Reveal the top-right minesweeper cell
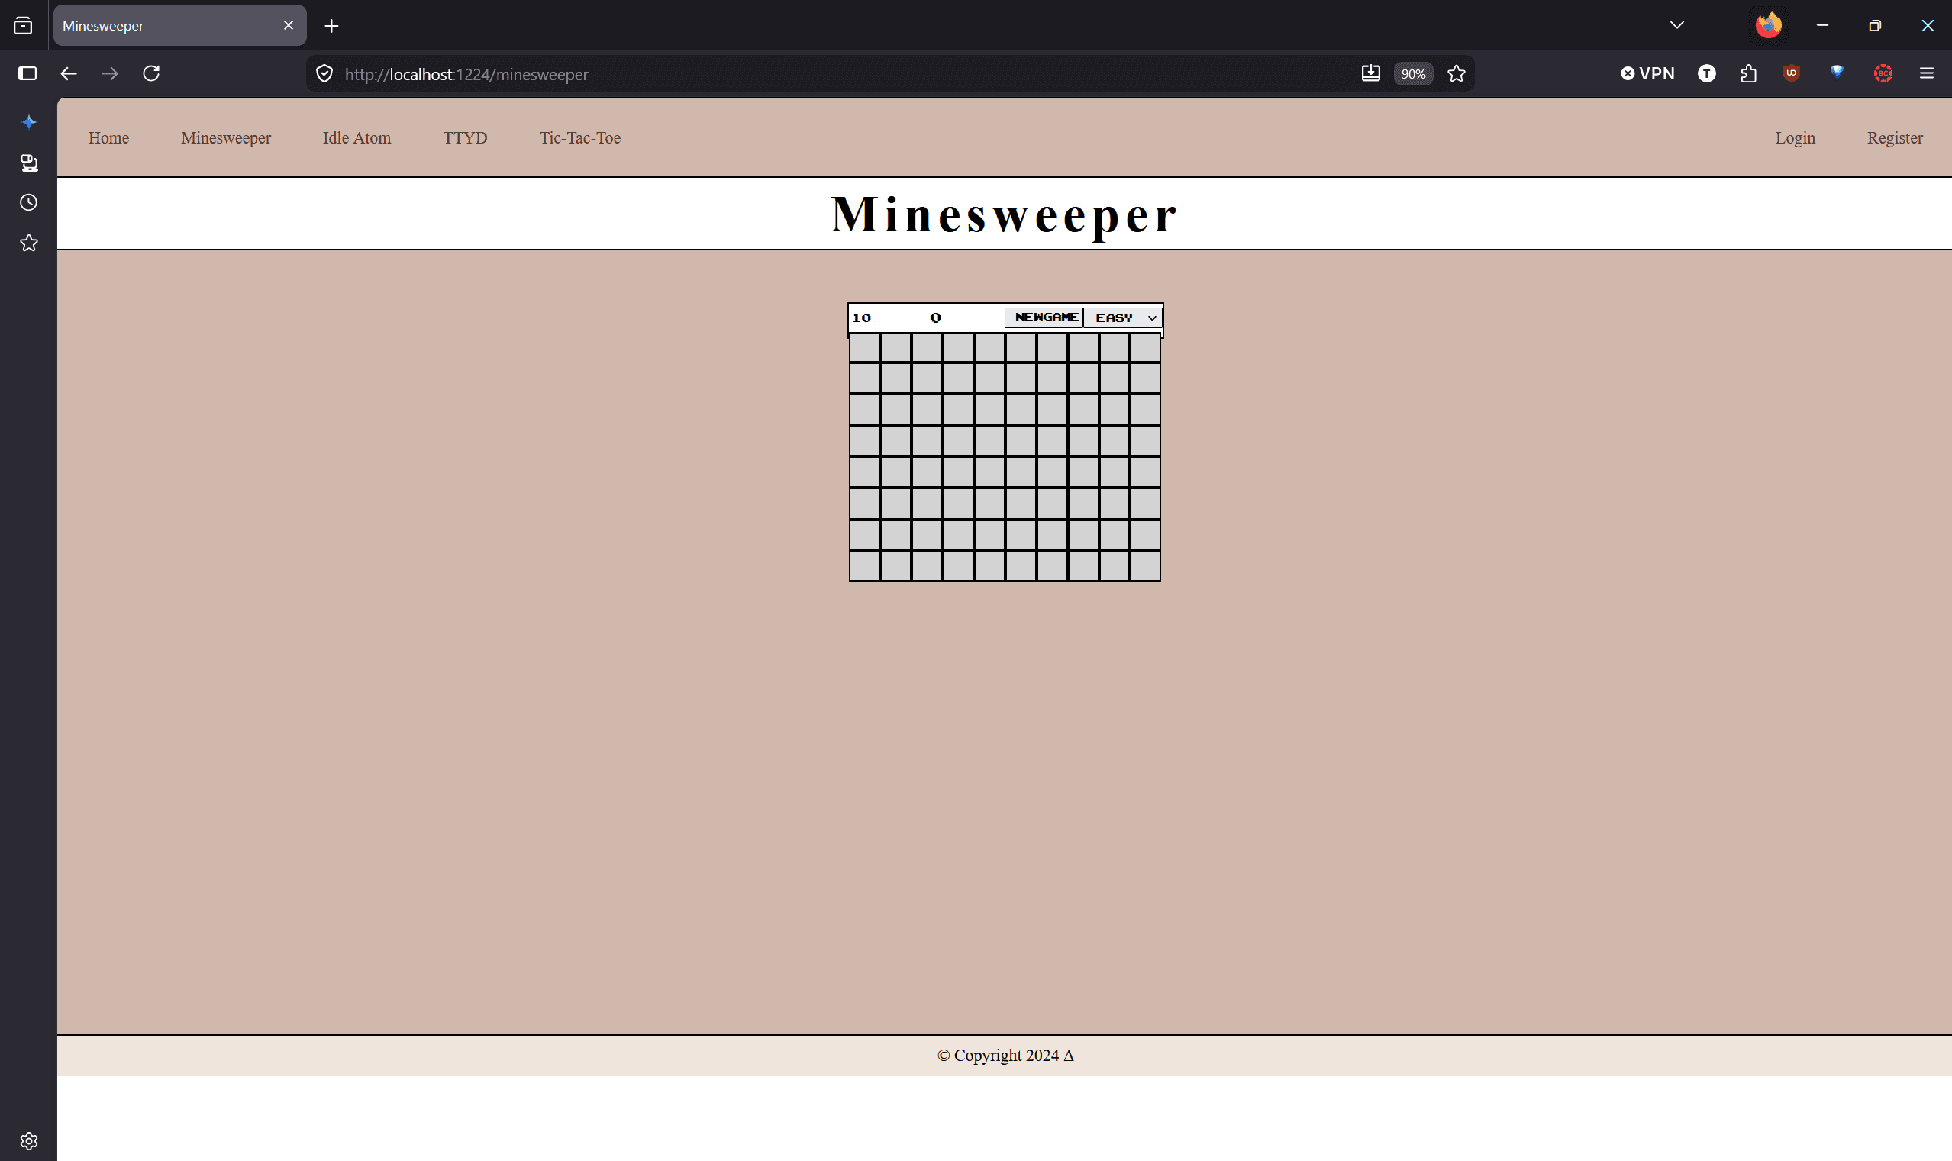The width and height of the screenshot is (1952, 1161). click(x=1145, y=347)
